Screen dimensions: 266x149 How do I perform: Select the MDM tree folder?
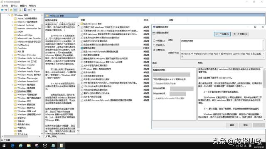[x=20, y=32]
